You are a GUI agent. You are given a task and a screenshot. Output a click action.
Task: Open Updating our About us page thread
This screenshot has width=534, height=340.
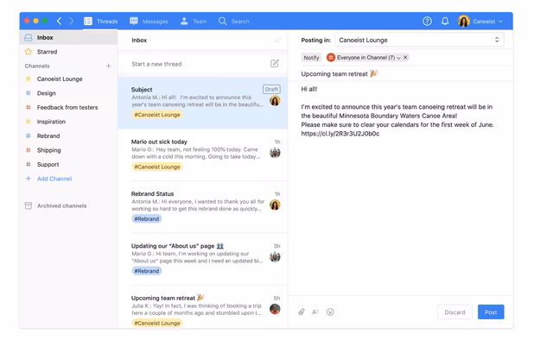pyautogui.click(x=203, y=259)
